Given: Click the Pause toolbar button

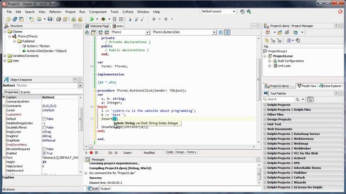Looking at the screenshot, I should coord(115,19).
